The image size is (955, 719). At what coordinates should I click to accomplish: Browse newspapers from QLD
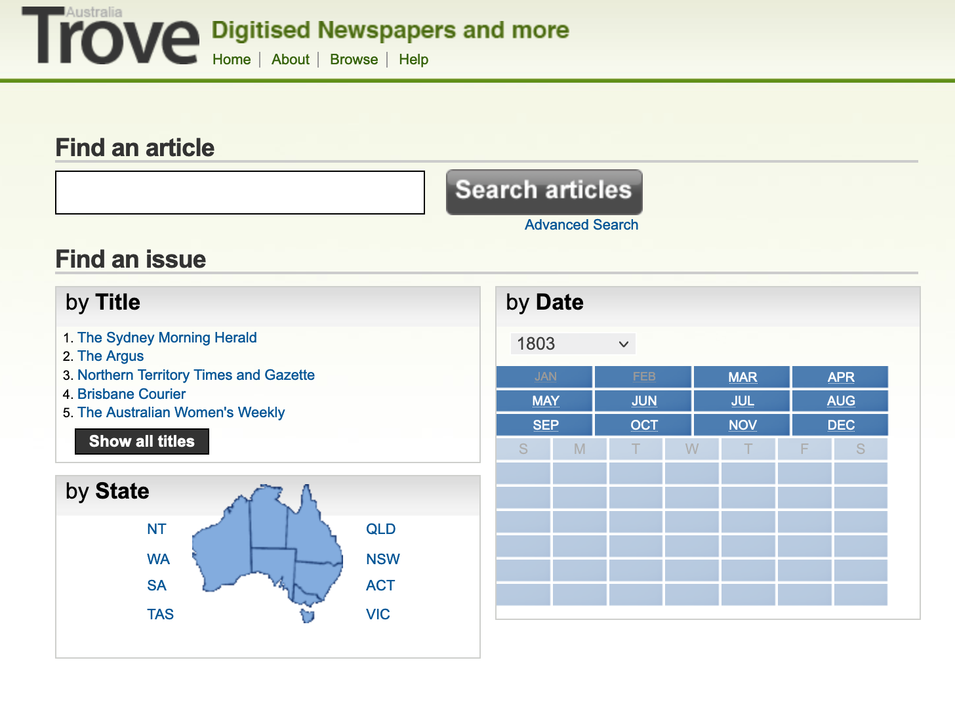click(x=380, y=529)
